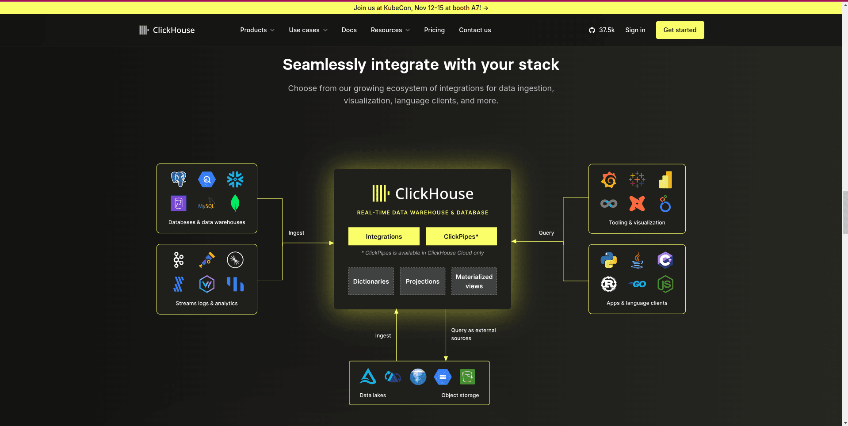Expand the Products dropdown menu
The width and height of the screenshot is (848, 426).
(x=257, y=30)
